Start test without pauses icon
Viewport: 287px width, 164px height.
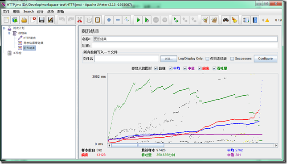click(147, 20)
